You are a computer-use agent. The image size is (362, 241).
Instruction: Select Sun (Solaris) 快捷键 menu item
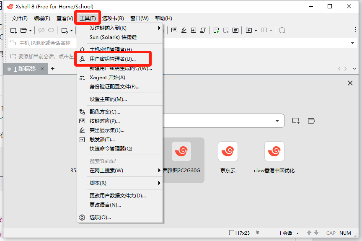point(120,37)
